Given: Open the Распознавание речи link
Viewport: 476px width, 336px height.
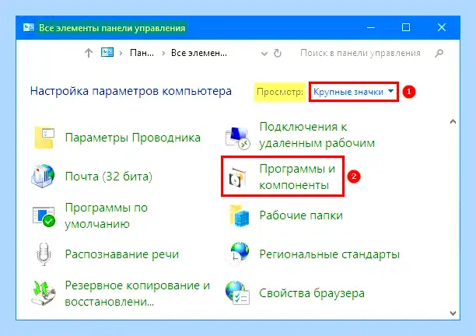Looking at the screenshot, I should 122,254.
